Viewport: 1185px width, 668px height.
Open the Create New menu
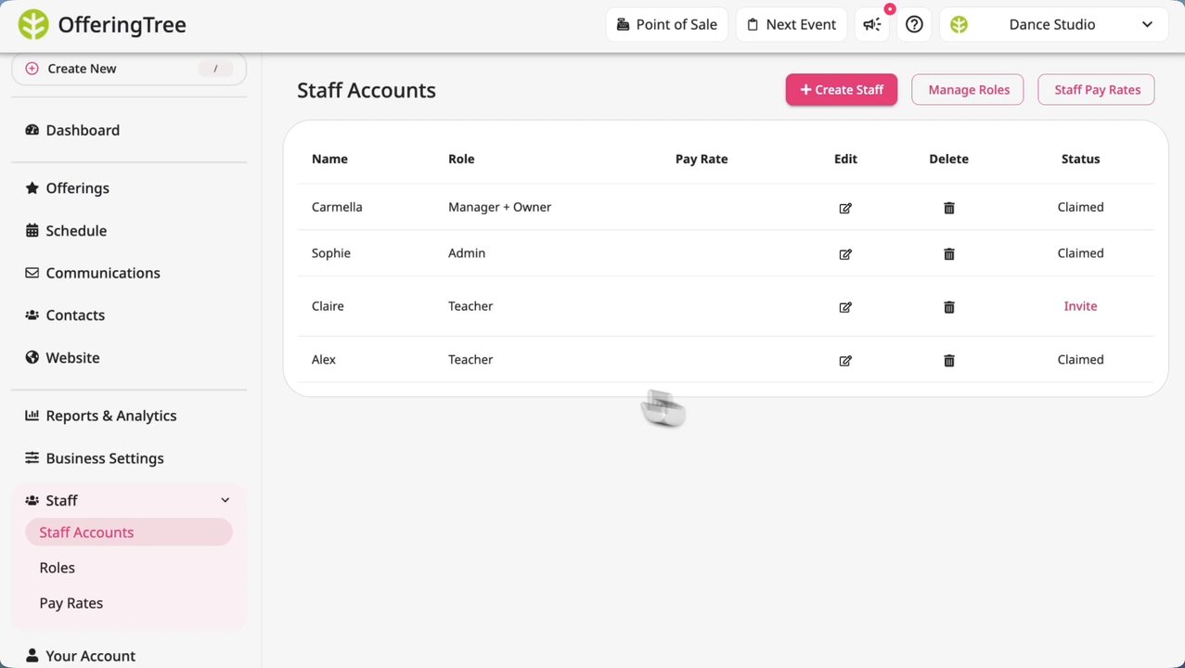point(128,69)
